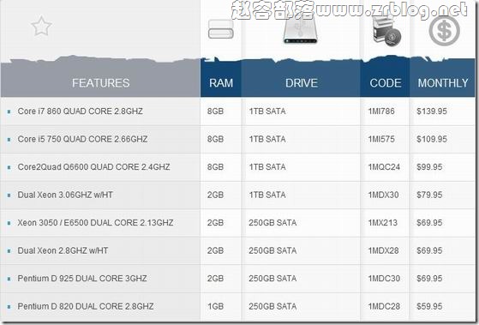Open Core i5 750 QUAD CORE plan
479x325 pixels.
pos(82,139)
